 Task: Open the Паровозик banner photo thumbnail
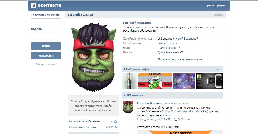155,81
